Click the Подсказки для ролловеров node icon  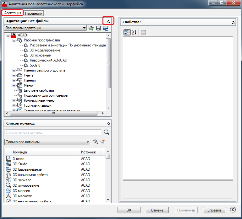coord(20,95)
